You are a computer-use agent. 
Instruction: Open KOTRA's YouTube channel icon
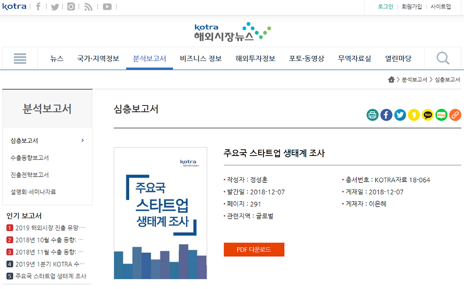click(107, 6)
